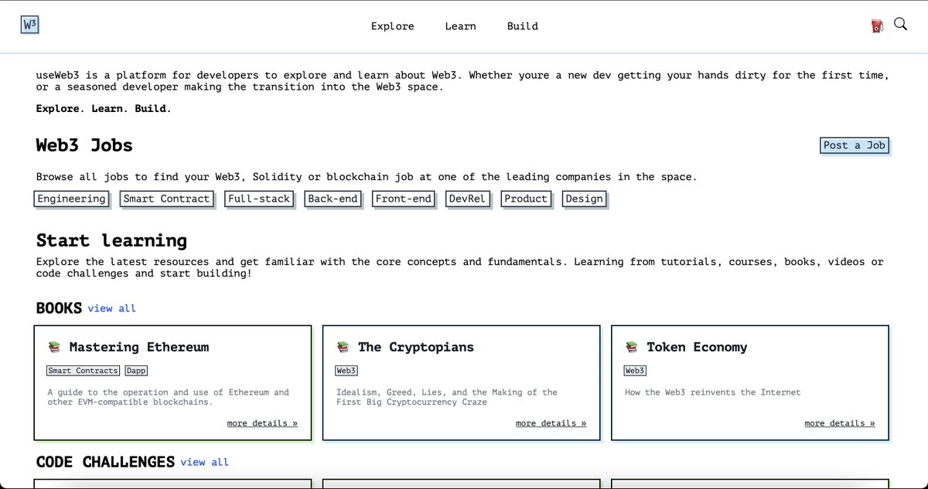This screenshot has width=928, height=489.
Task: Open the Token Economy title
Action: pos(697,347)
